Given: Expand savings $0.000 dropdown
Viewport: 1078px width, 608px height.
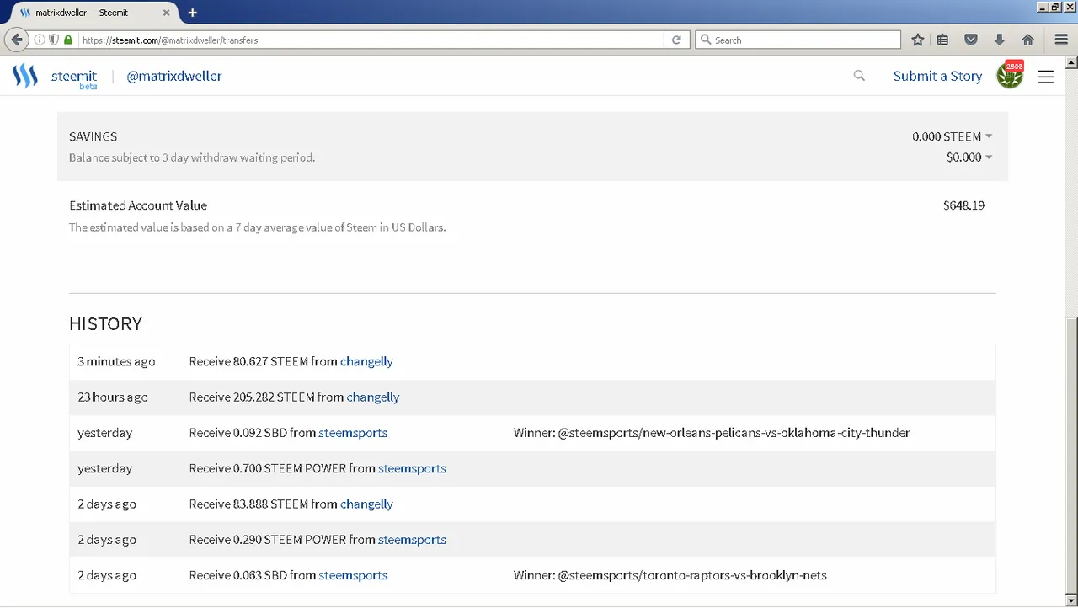Looking at the screenshot, I should [x=969, y=157].
